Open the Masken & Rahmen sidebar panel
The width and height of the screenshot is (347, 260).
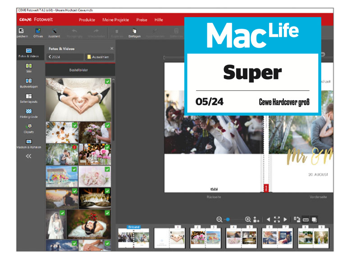[x=29, y=143]
